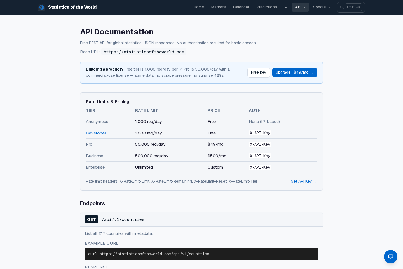Click the AUTH column header
Screen dimensions: 403x269
(255, 110)
